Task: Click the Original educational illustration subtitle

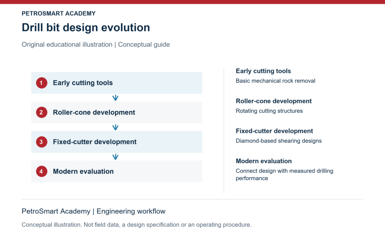Action: [96, 45]
